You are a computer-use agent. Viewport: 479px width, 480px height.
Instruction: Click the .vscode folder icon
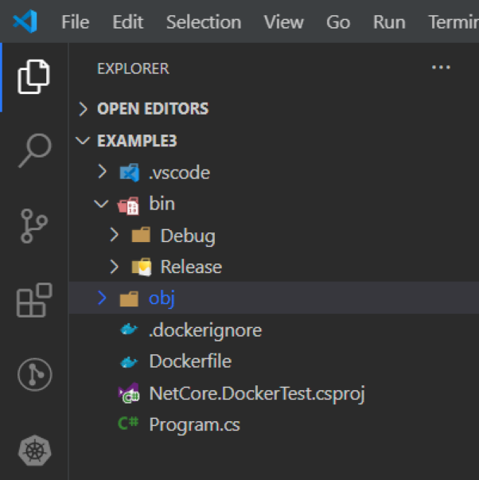click(x=130, y=173)
